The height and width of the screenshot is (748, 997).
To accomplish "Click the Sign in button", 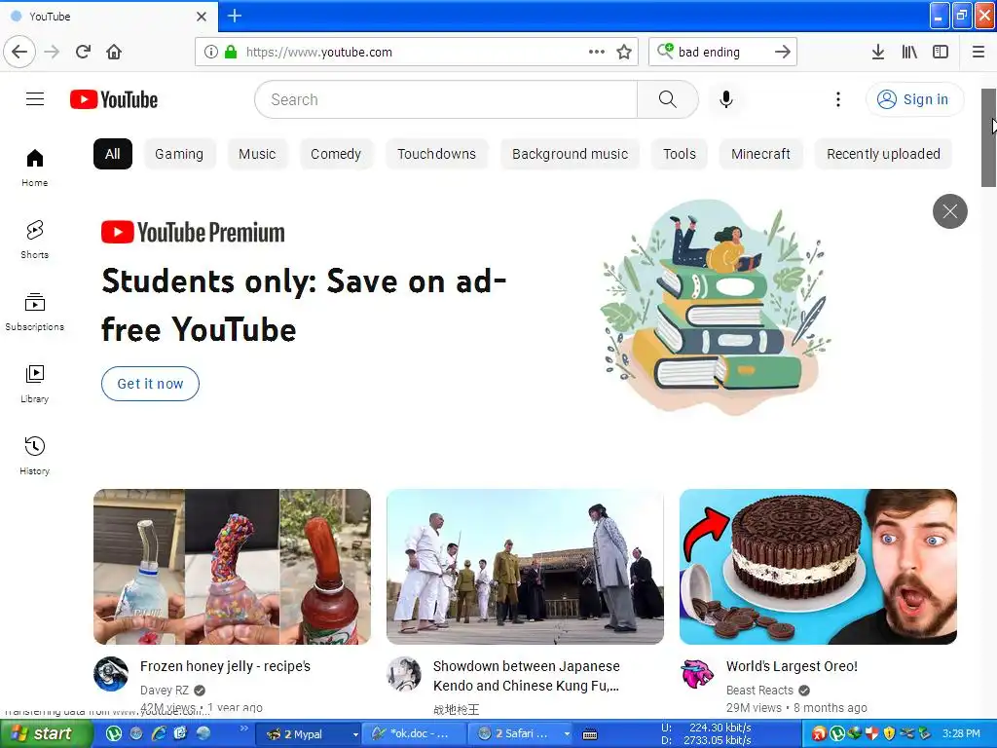I will pyautogui.click(x=914, y=99).
